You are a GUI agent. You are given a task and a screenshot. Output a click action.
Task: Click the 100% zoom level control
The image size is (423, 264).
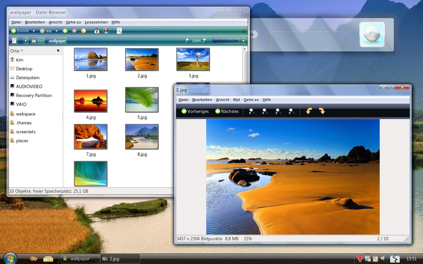click(197, 41)
